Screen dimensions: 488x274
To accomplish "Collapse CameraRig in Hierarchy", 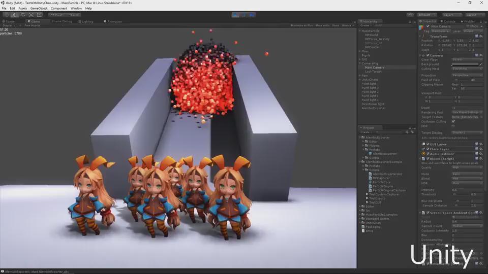I will click(360, 63).
